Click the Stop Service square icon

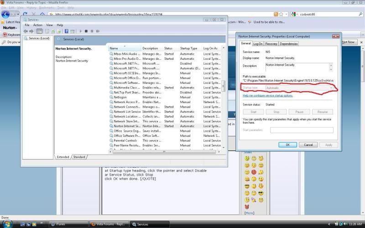[86, 31]
